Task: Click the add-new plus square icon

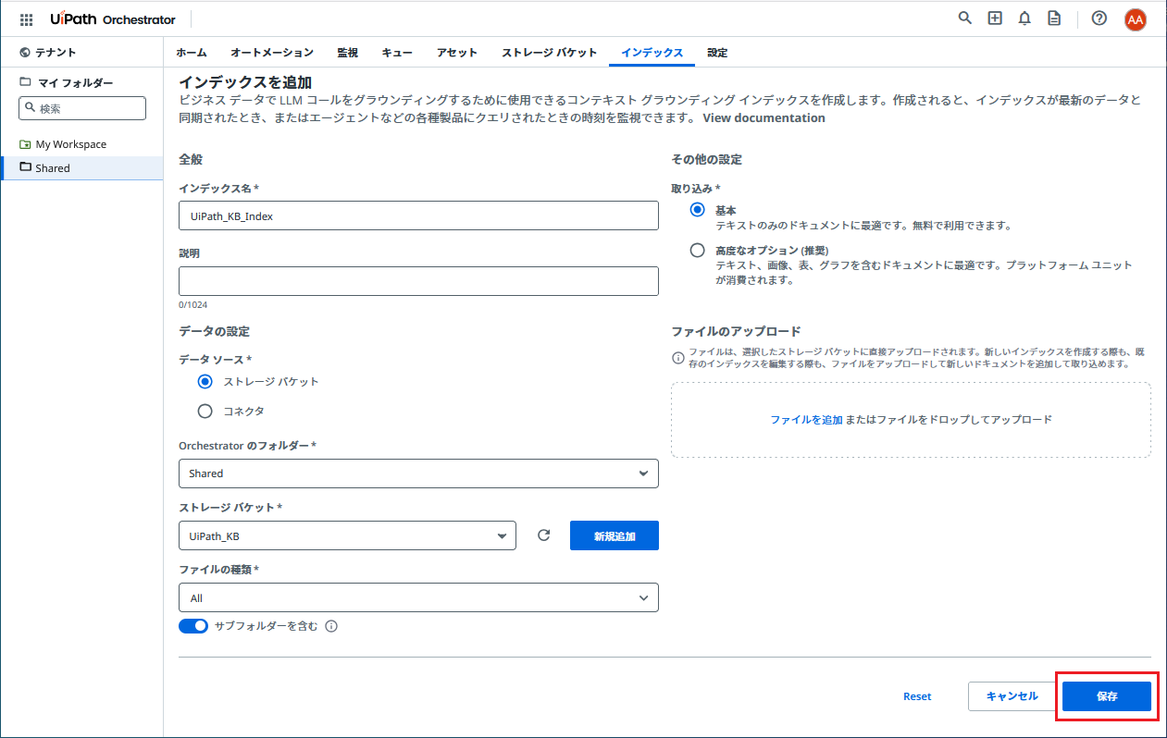Action: [x=995, y=18]
